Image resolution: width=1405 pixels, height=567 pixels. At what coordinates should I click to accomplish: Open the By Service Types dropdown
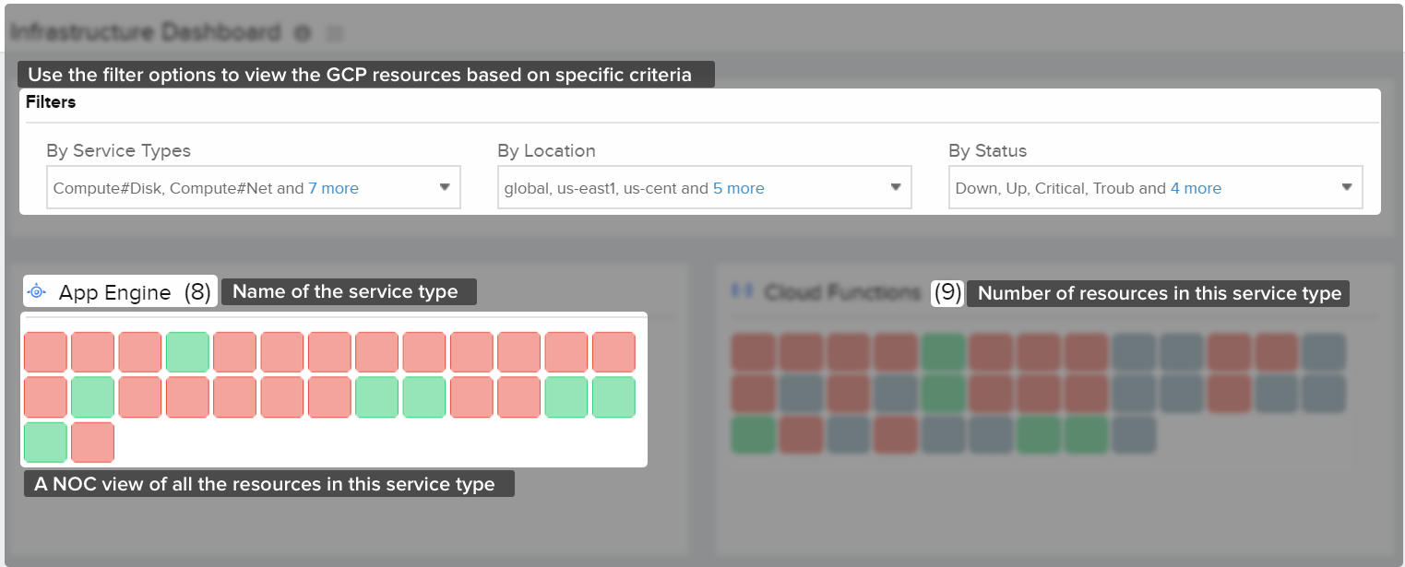(x=446, y=186)
